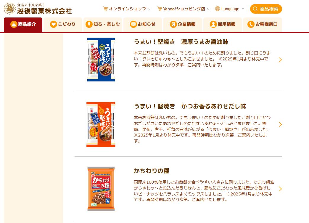Image resolution: width=309 pixels, height=223 pixels.
Task: Click the heart icon on こだわり
Action: coord(53,24)
